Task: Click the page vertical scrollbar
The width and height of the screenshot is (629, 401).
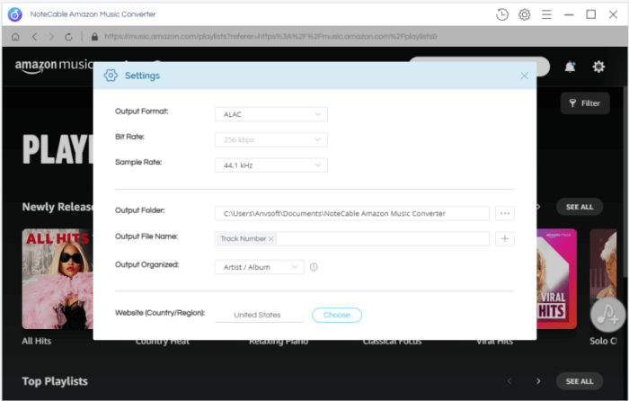Action: point(625,182)
